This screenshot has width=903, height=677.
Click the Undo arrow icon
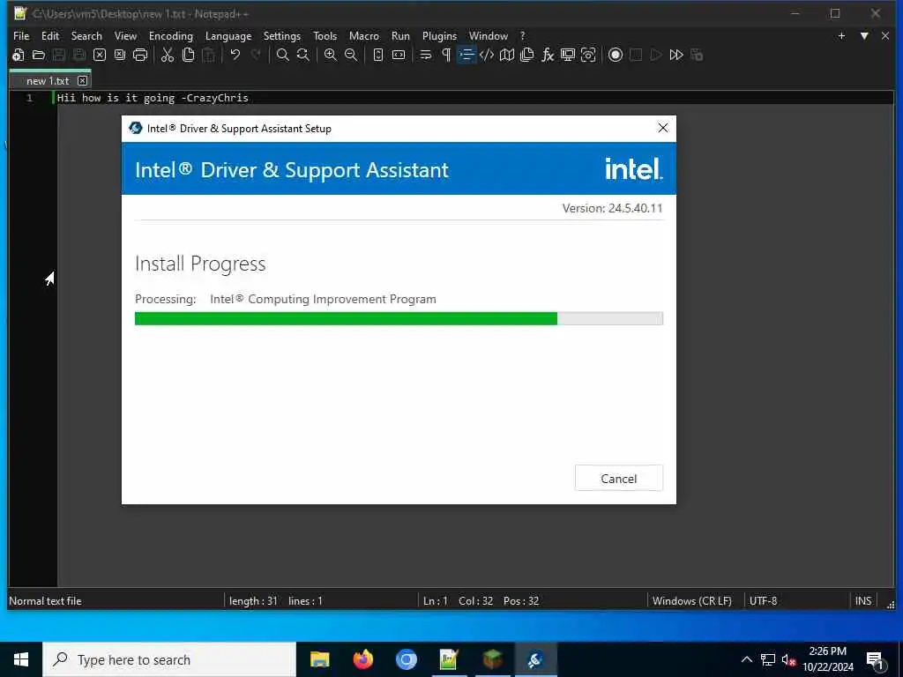click(235, 56)
